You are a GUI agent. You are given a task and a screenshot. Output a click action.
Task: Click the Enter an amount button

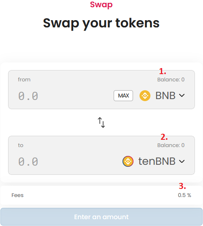click(x=101, y=217)
